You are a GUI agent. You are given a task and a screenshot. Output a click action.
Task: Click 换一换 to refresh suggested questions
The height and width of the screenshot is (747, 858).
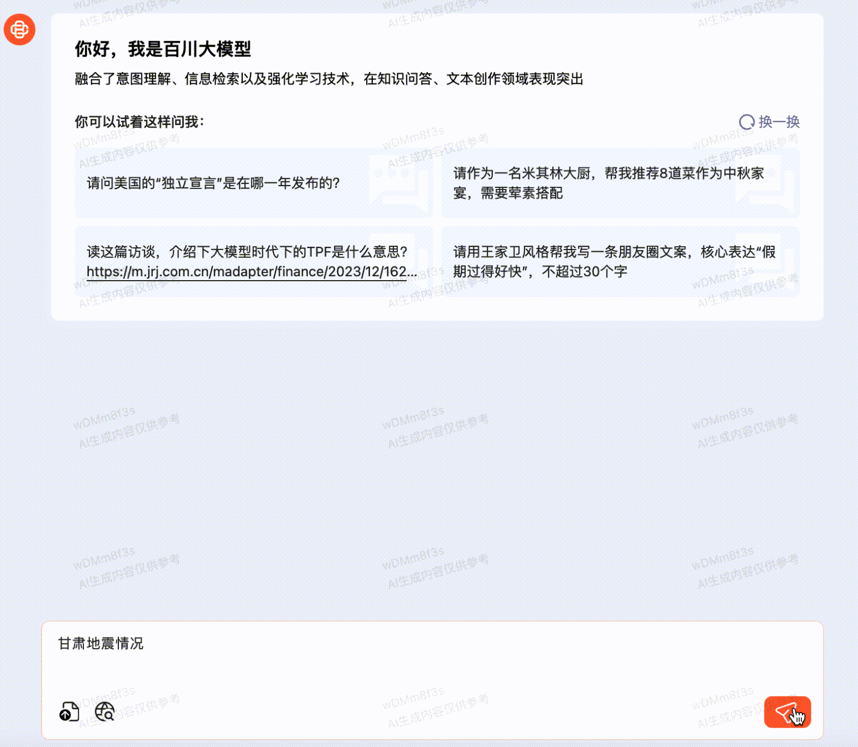point(778,122)
